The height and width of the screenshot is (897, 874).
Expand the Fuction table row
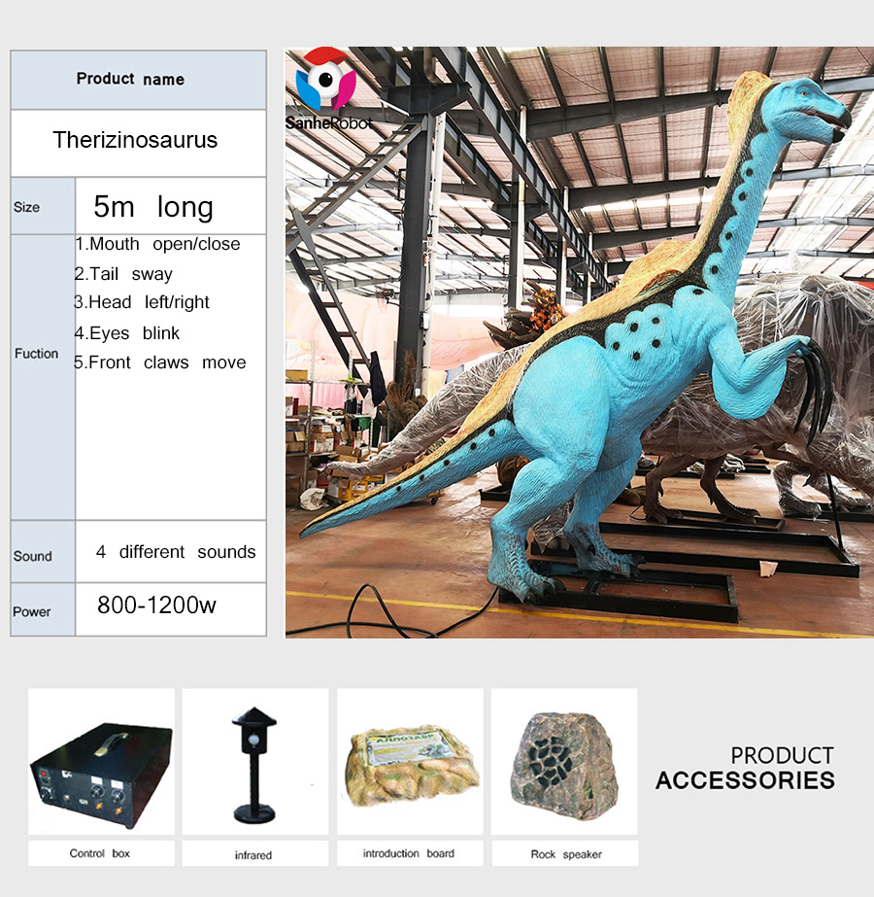click(x=37, y=354)
